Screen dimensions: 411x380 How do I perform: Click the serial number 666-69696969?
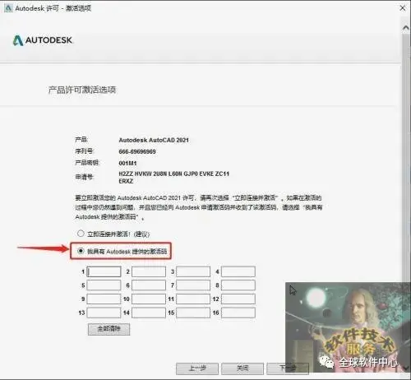[x=137, y=151]
